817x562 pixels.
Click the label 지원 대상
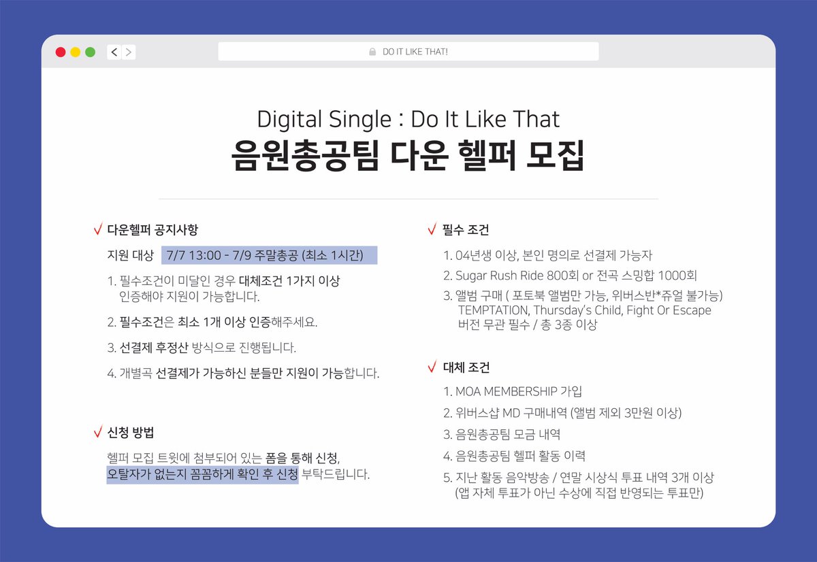click(131, 256)
